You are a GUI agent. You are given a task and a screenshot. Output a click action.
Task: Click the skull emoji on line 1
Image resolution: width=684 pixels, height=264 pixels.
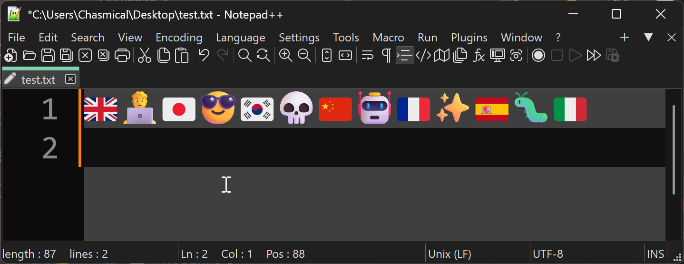(296, 108)
